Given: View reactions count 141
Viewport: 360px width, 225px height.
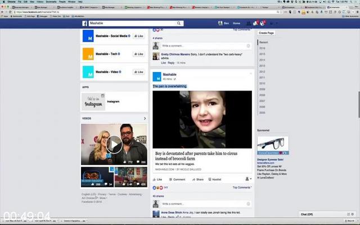Looking at the screenshot, I should pos(166,187).
